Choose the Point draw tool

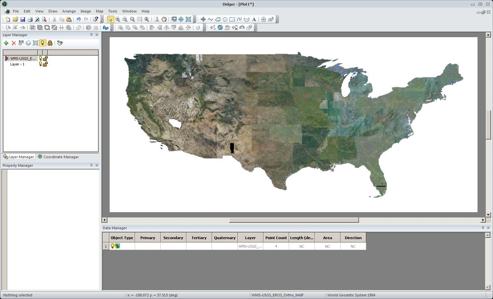[203, 19]
